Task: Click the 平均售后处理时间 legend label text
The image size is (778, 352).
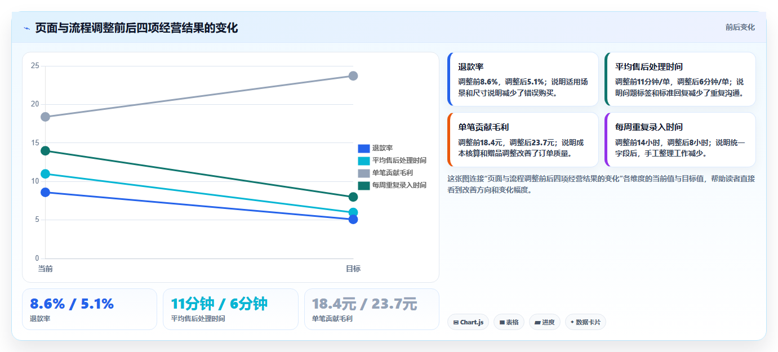Action: (399, 161)
